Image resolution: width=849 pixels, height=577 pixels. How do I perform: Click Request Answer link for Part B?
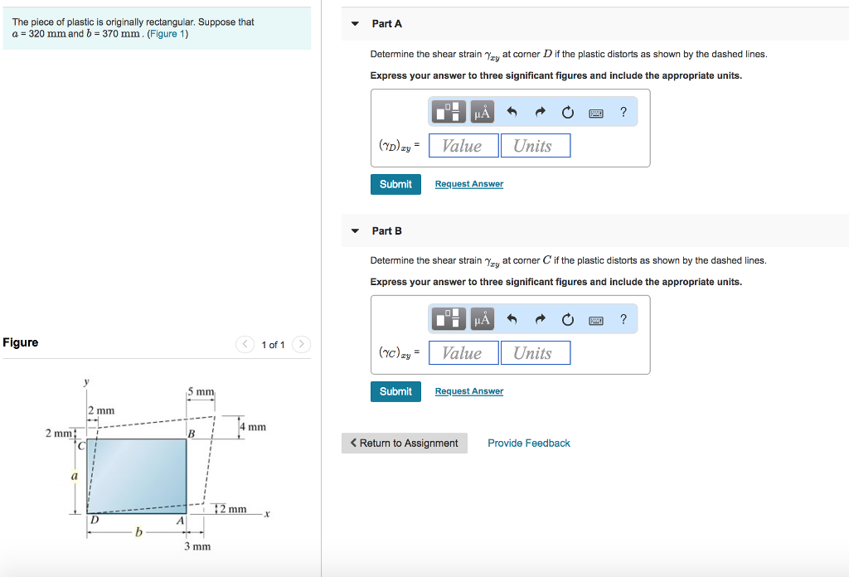coord(469,391)
